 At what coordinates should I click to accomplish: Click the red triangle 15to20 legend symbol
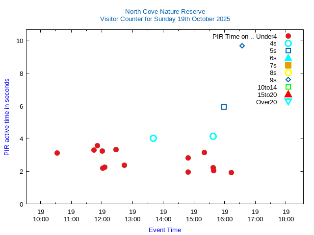288,94
